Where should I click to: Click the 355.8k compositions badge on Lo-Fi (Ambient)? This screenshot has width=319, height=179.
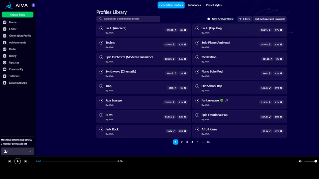pyautogui.click(x=171, y=30)
